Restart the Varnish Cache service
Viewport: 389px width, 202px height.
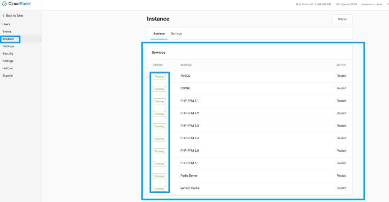tap(342, 188)
